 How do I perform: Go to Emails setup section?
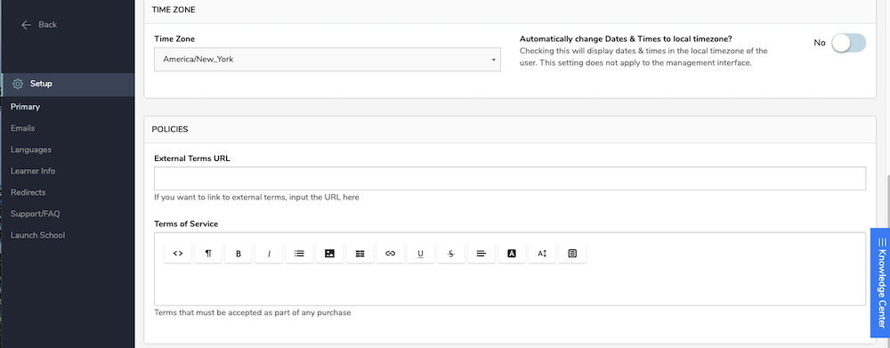click(23, 128)
